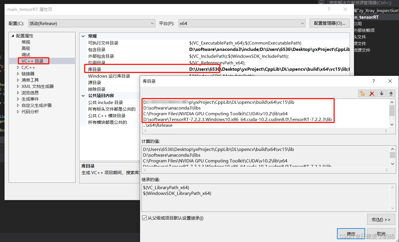Image resolution: width=399 pixels, height=242 pixels.
Task: Click the new line folder icon
Action: click(x=363, y=93)
